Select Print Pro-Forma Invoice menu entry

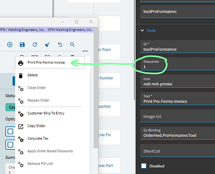pyautogui.click(x=50, y=63)
